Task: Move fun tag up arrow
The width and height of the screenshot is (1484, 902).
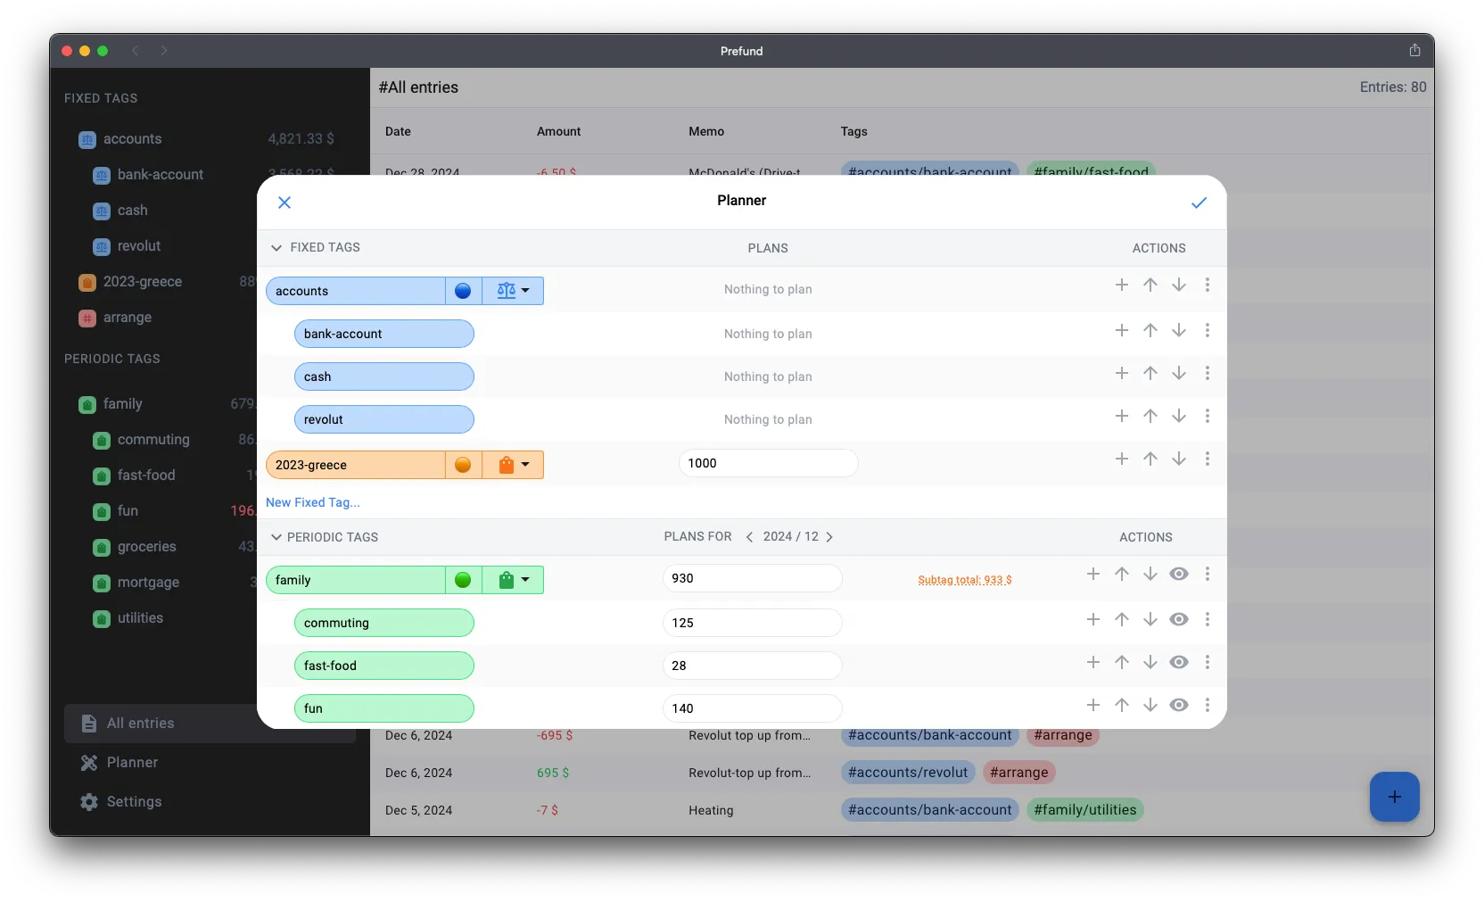Action: click(1122, 705)
